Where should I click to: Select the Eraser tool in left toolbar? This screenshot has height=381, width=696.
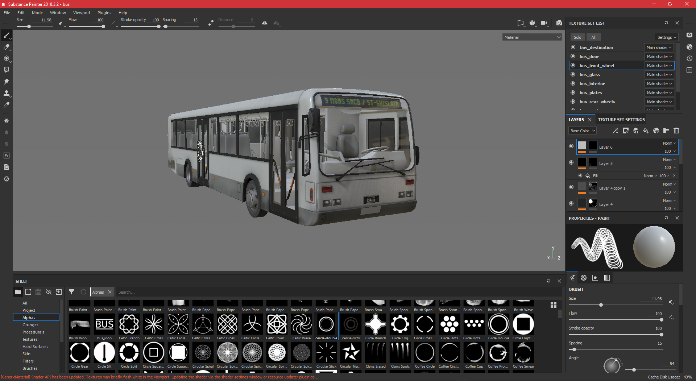(6, 47)
